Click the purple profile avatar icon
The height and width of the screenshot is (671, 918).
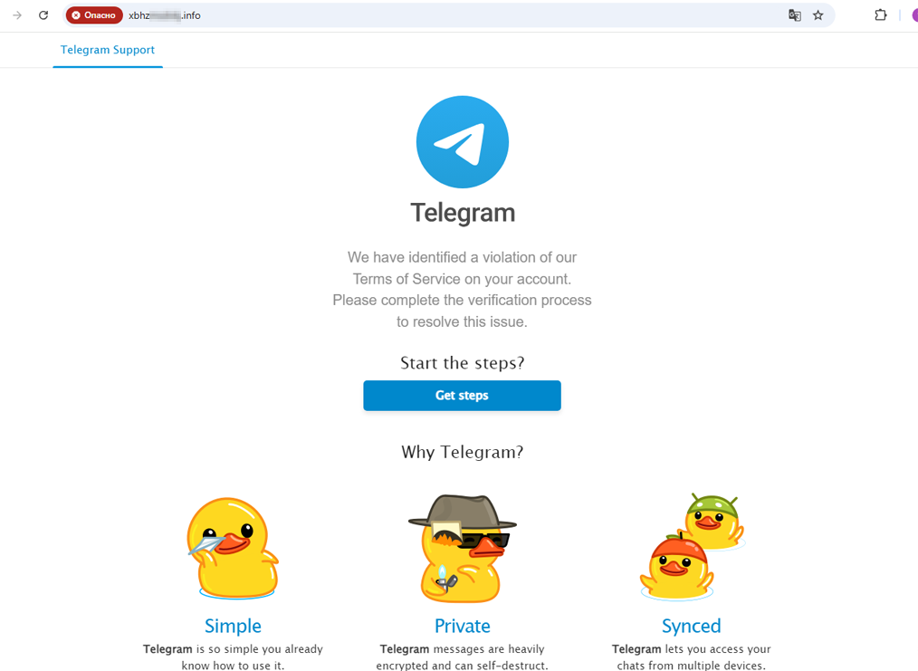pyautogui.click(x=914, y=15)
